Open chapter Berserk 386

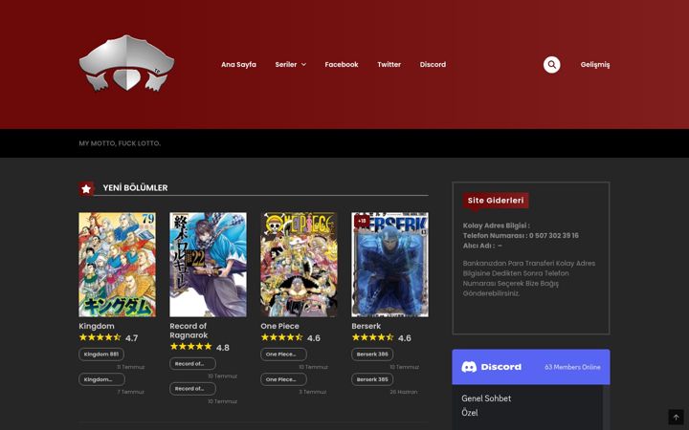372,355
